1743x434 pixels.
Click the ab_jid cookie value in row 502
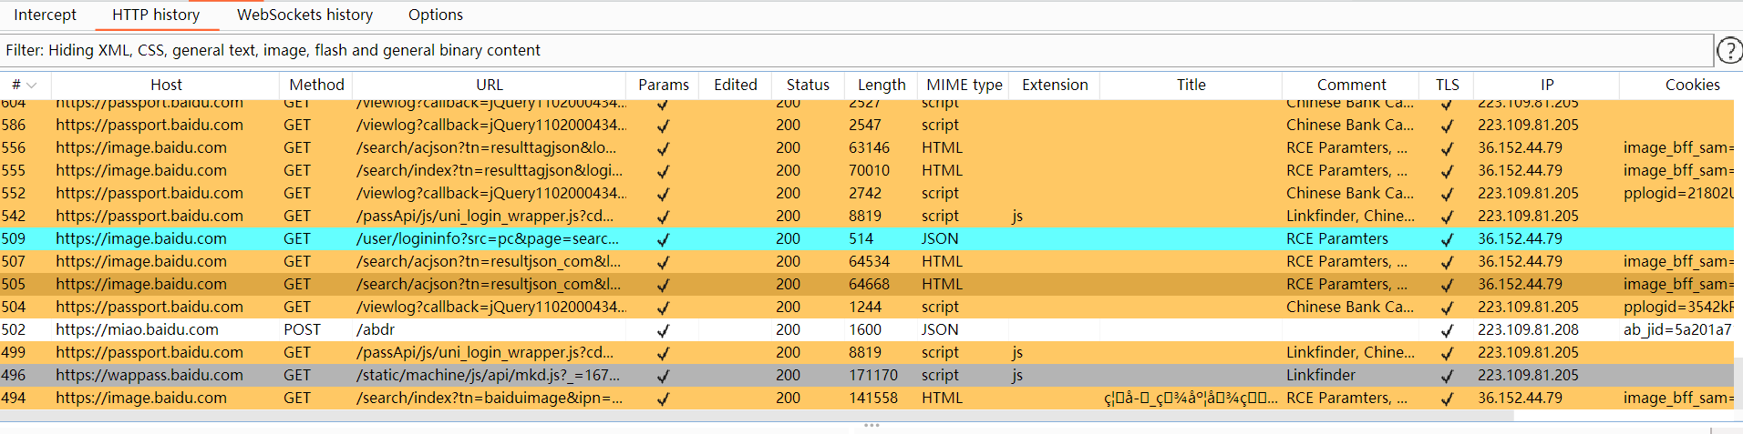coord(1677,329)
